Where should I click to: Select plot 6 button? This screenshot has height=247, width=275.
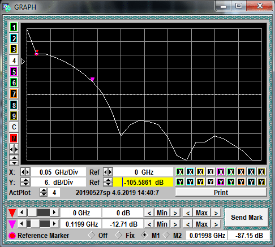coord(14,83)
